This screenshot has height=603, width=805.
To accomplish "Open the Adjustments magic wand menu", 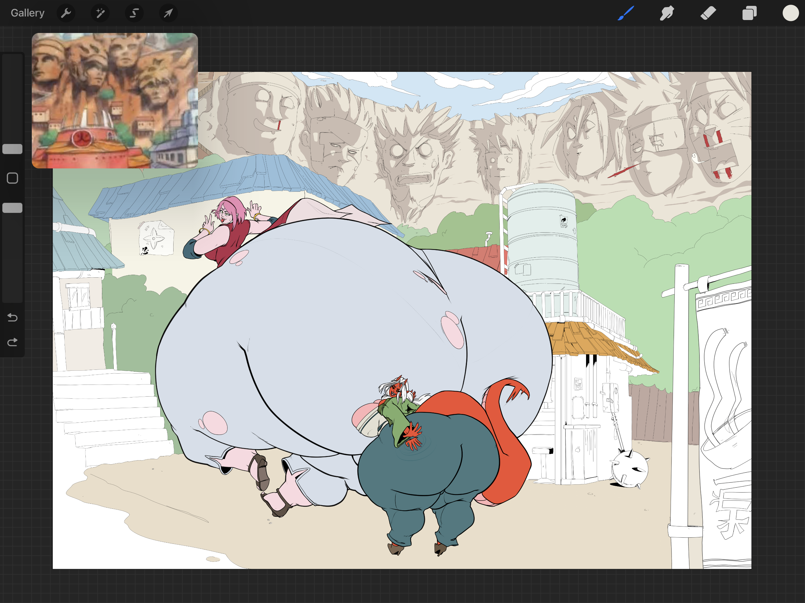I will click(100, 13).
